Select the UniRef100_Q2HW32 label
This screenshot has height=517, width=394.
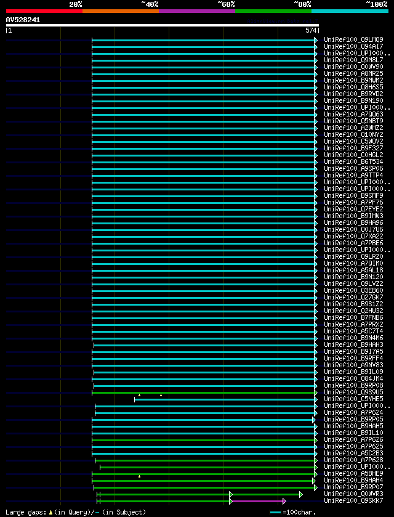(x=353, y=311)
